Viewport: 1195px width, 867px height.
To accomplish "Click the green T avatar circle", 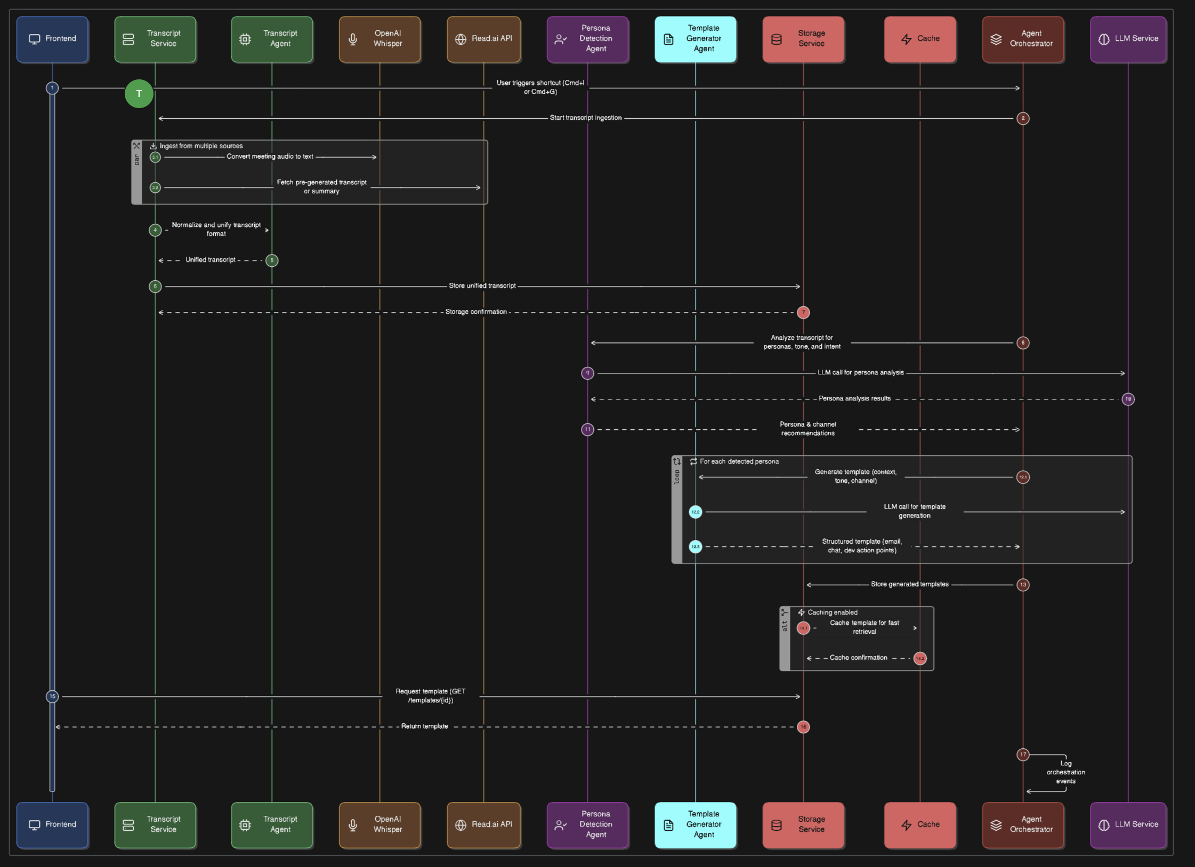I will tap(139, 94).
